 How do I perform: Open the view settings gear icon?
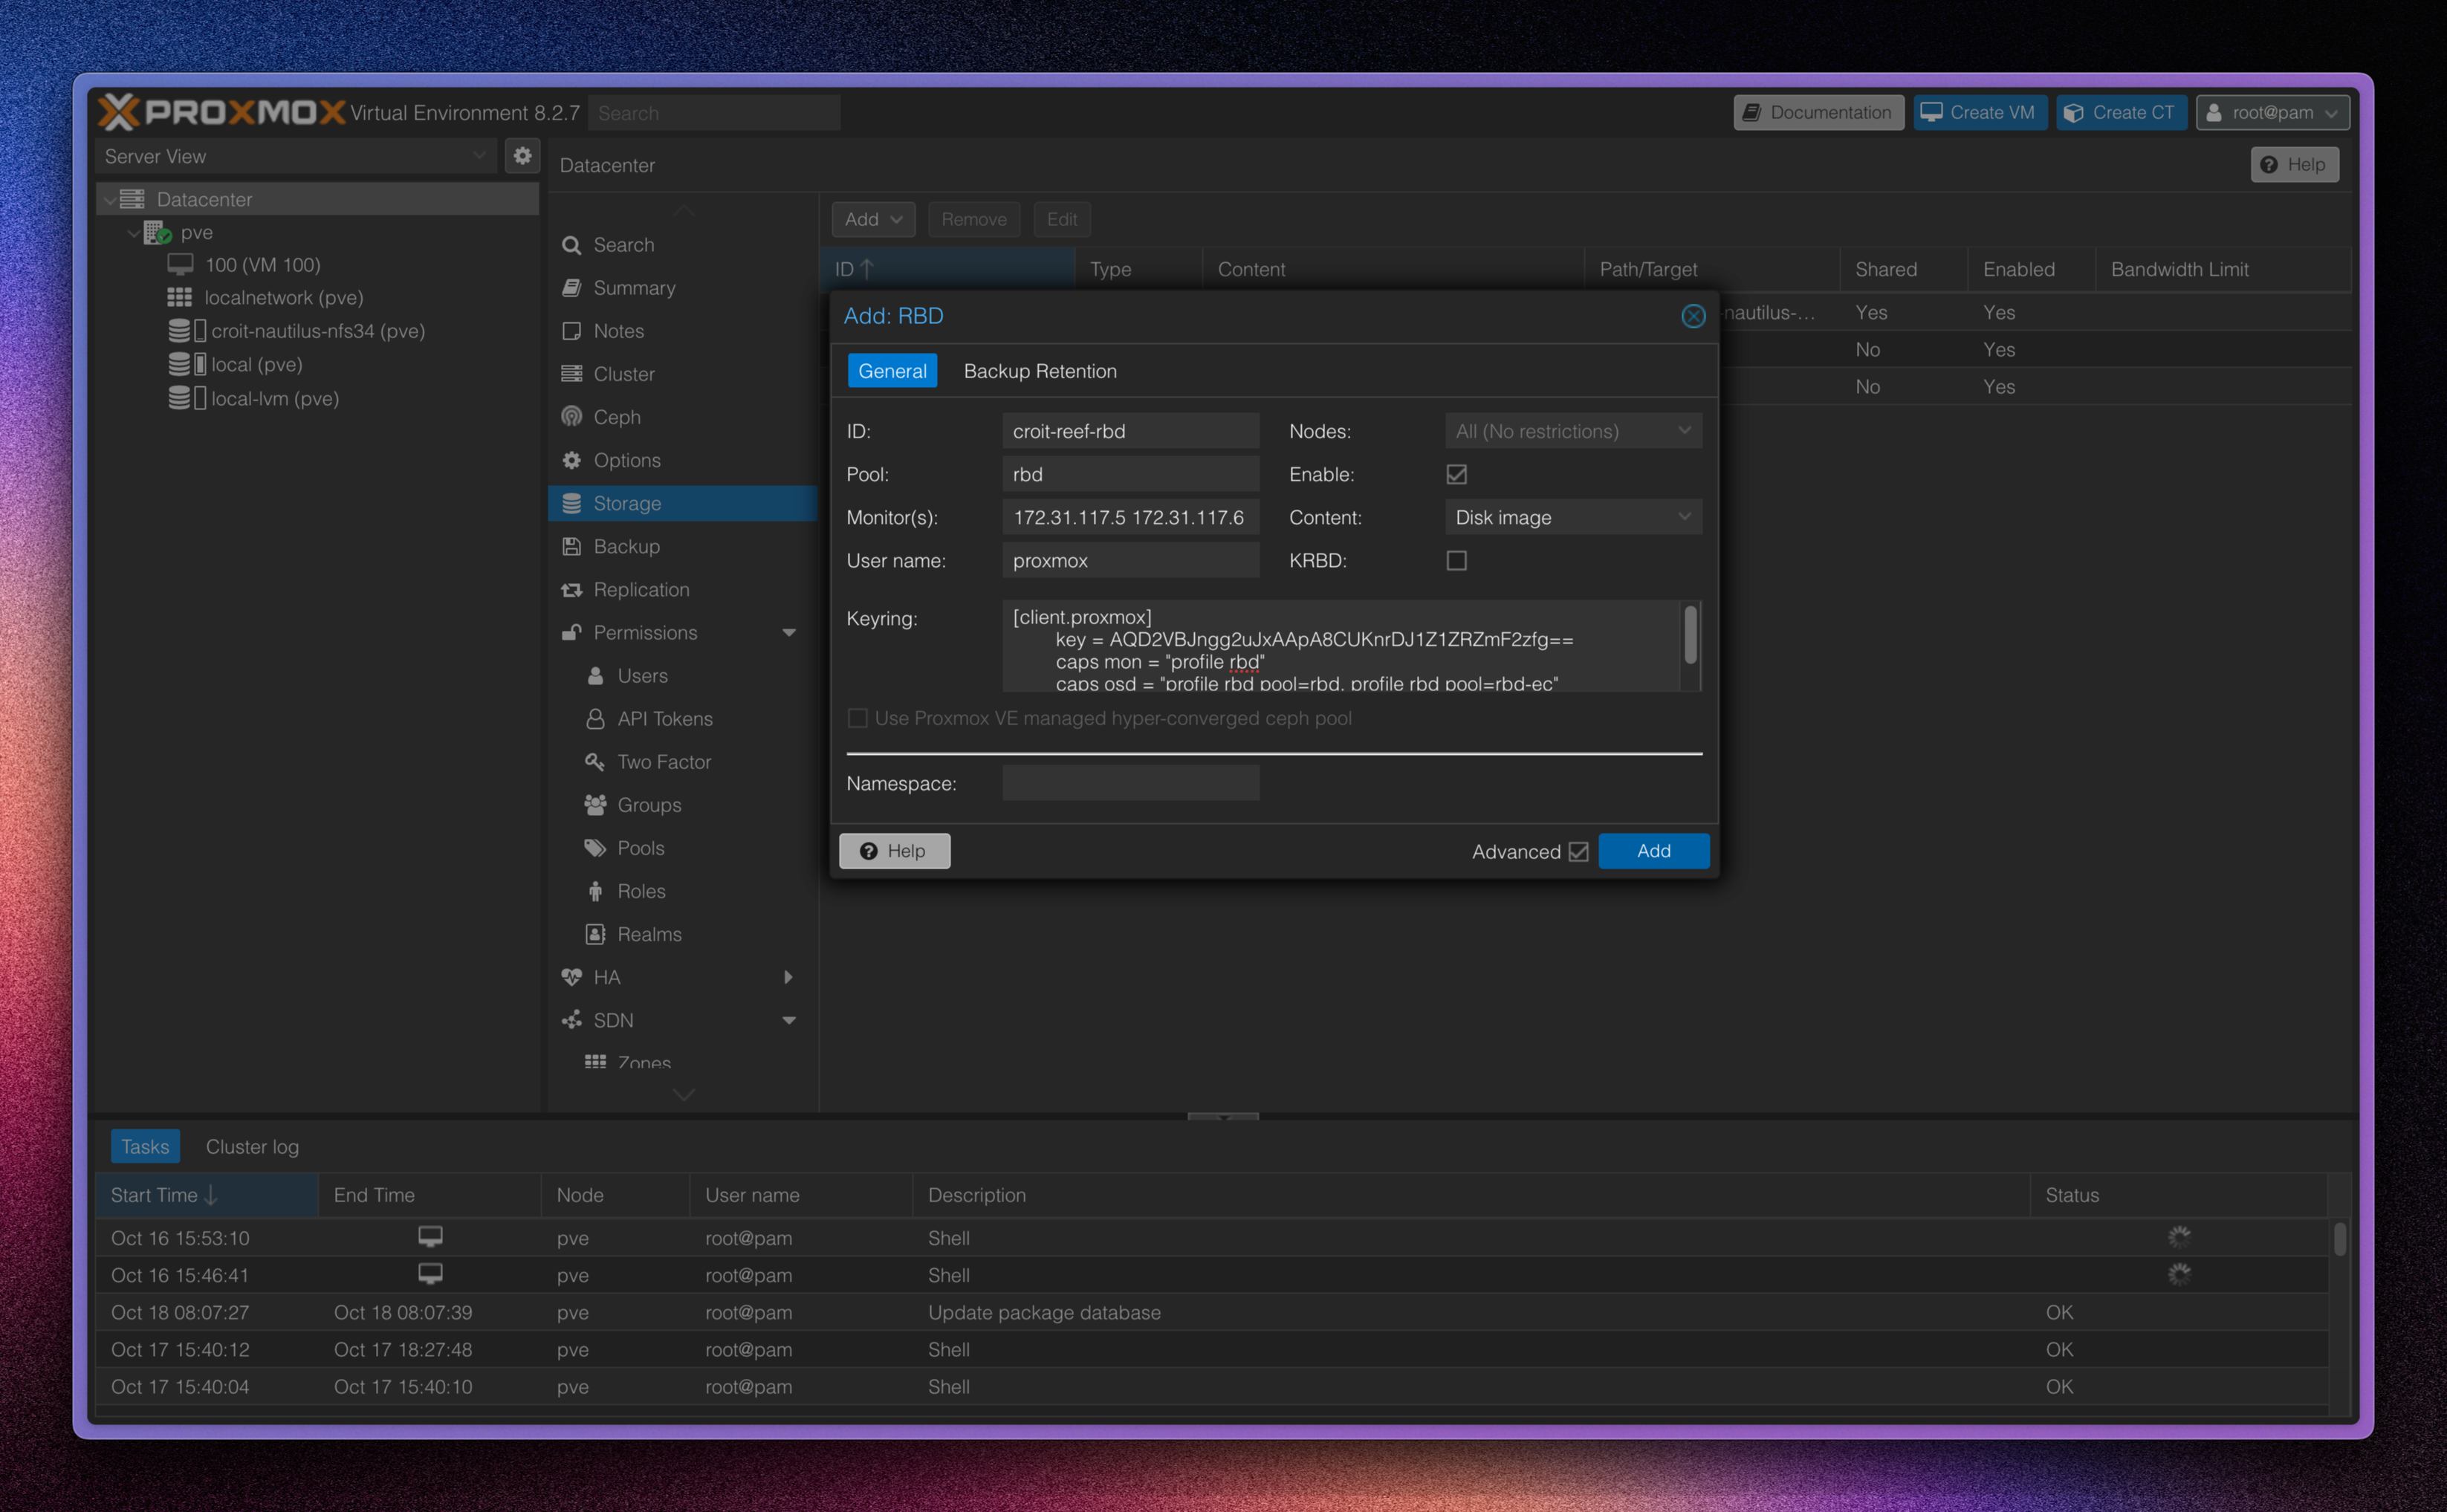(522, 156)
